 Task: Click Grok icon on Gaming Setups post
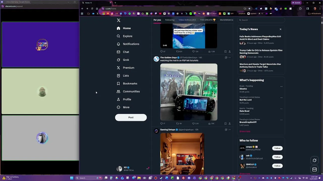[226, 130]
